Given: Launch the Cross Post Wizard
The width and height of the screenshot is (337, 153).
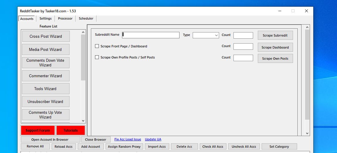Looking at the screenshot, I should coord(46,37).
